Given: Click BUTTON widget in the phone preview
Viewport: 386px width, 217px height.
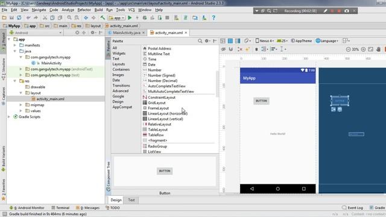Looking at the screenshot, I should click(x=261, y=101).
